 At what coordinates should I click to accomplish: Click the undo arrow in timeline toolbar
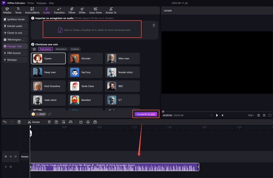click(5, 122)
